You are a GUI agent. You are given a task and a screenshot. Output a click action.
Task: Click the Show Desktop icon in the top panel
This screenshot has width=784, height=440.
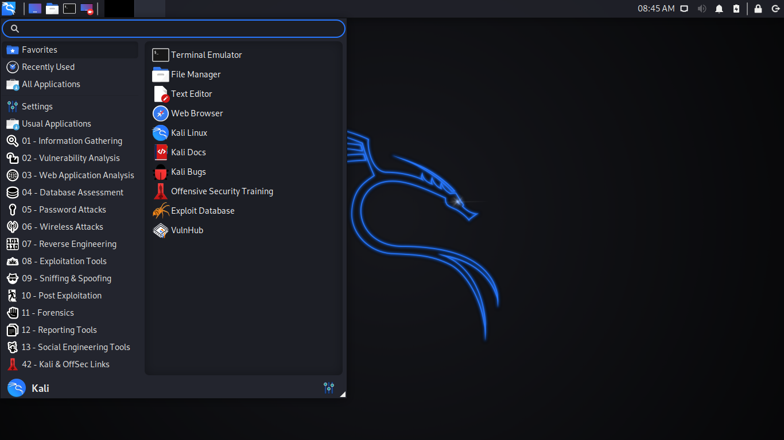[x=35, y=9]
